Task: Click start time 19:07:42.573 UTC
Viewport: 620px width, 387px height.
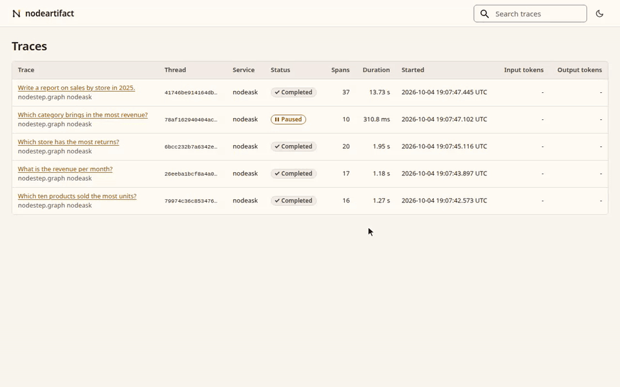Action: click(x=444, y=201)
